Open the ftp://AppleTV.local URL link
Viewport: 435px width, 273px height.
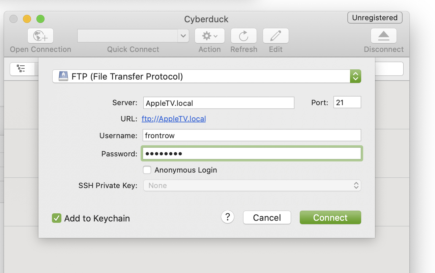pos(174,119)
